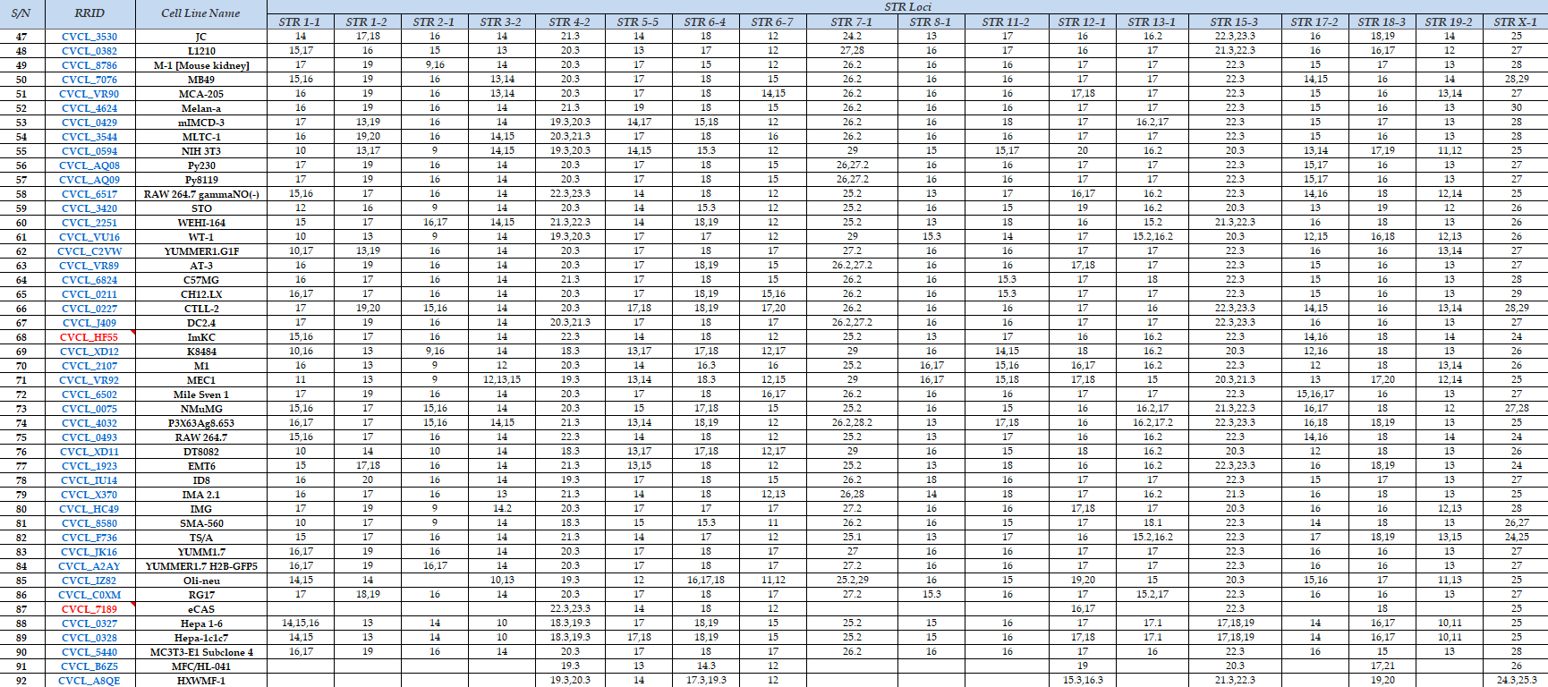Click serial number 47

coord(21,37)
